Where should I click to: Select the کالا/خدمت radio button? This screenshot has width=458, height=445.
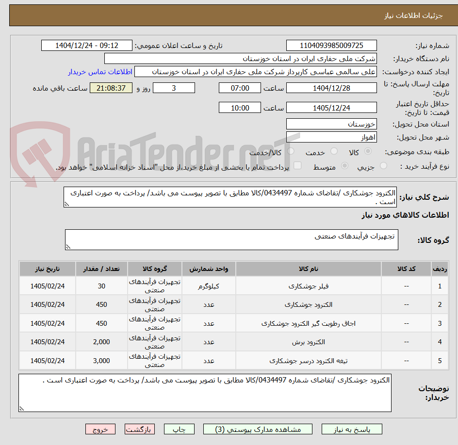coord(291,151)
